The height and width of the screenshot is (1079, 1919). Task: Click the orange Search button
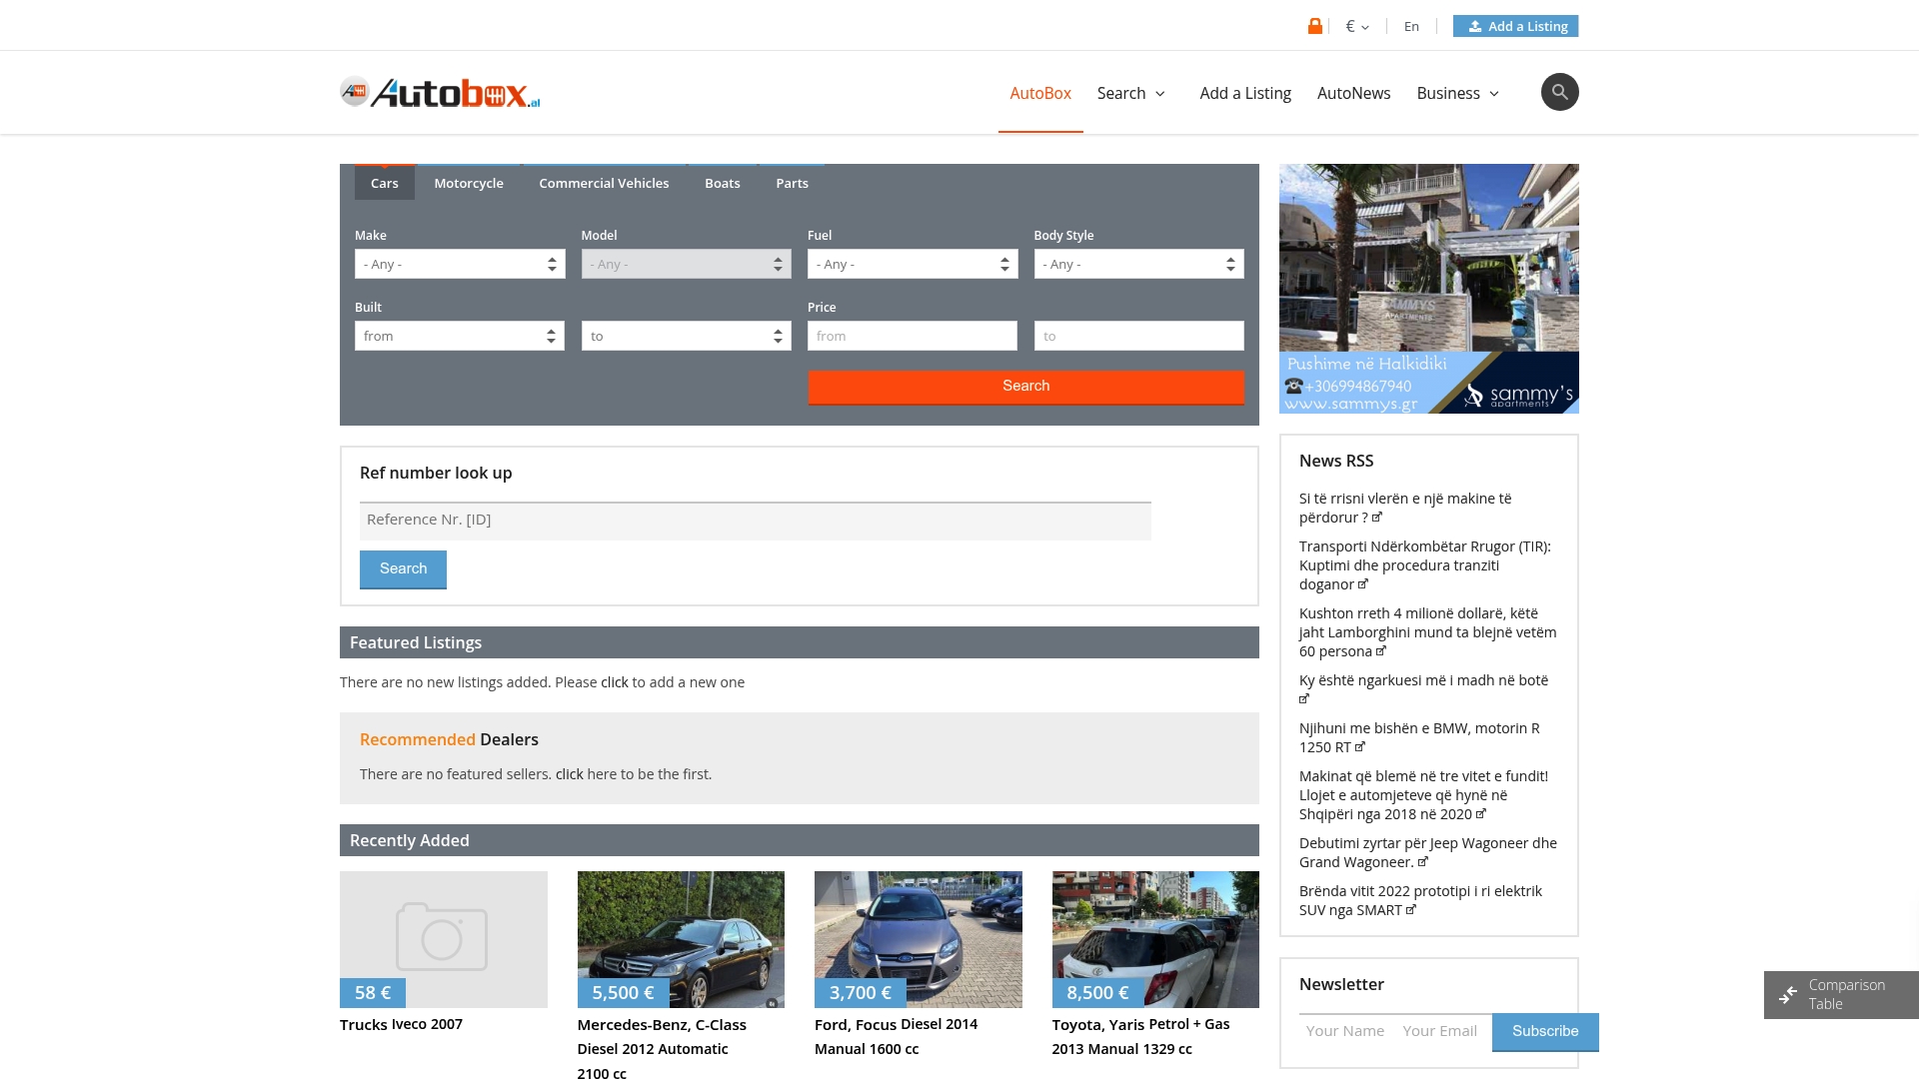pos(1025,387)
